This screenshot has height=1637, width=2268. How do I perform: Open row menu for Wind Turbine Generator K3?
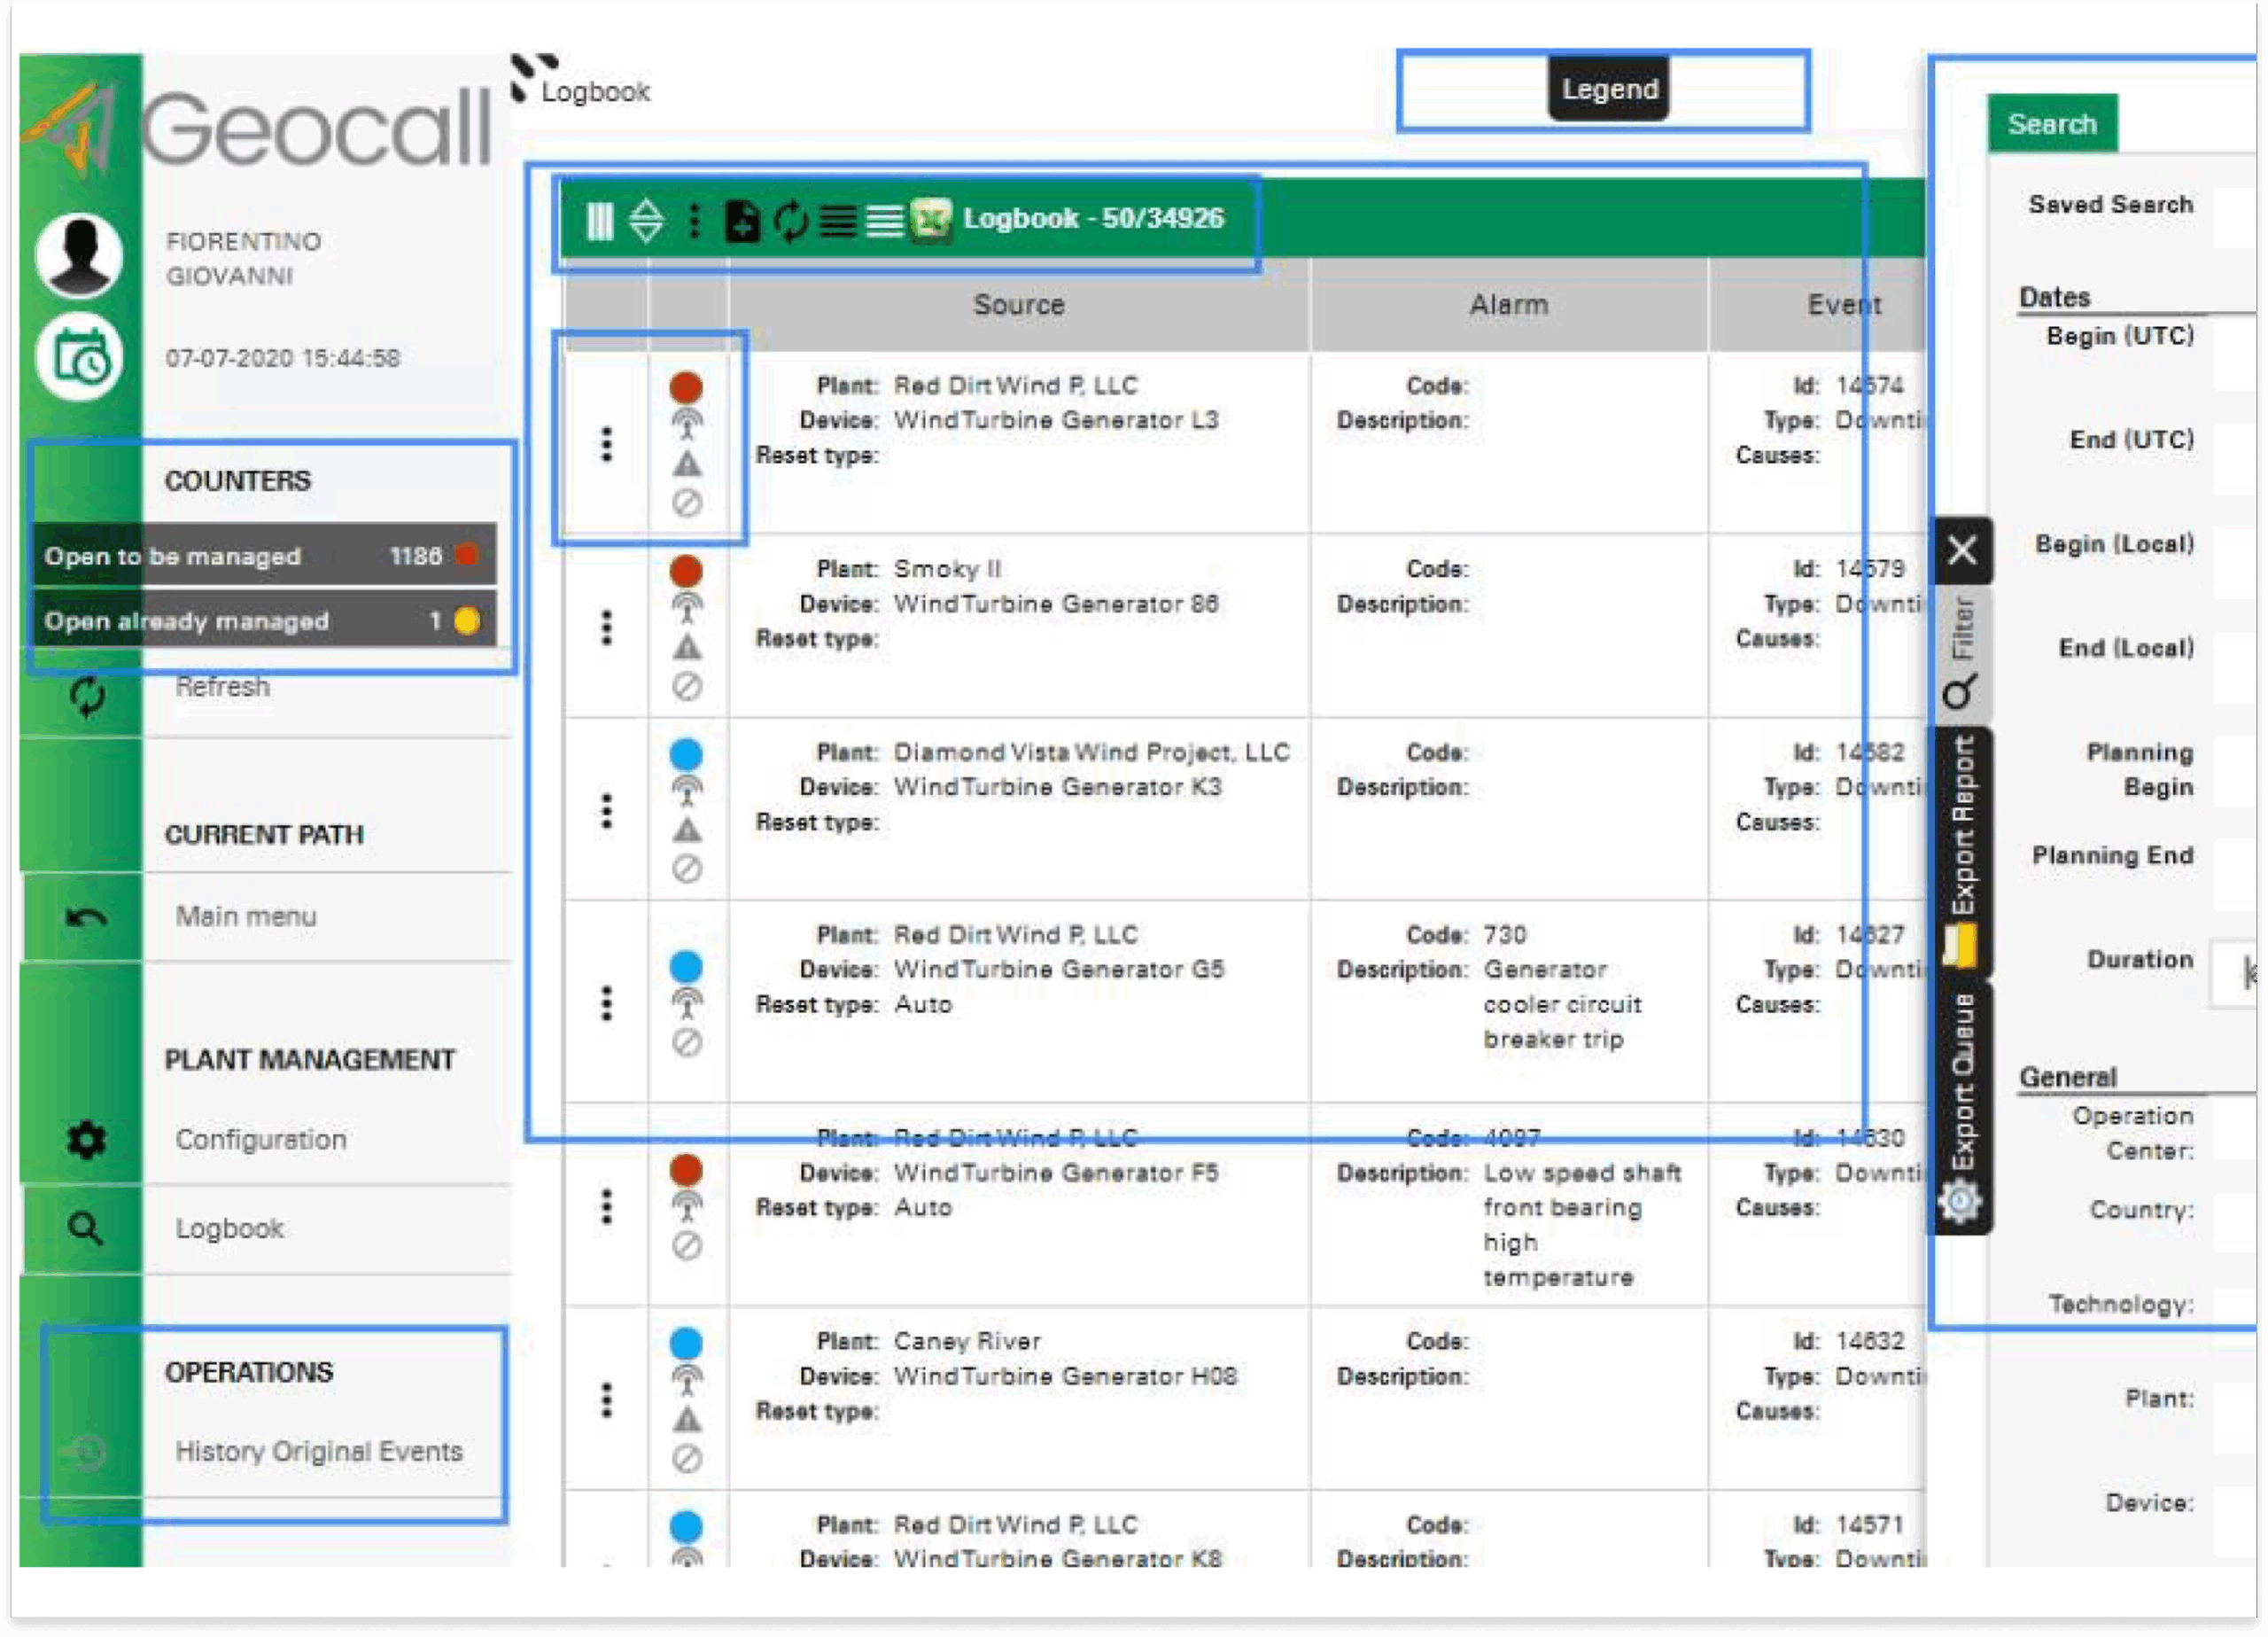click(606, 810)
